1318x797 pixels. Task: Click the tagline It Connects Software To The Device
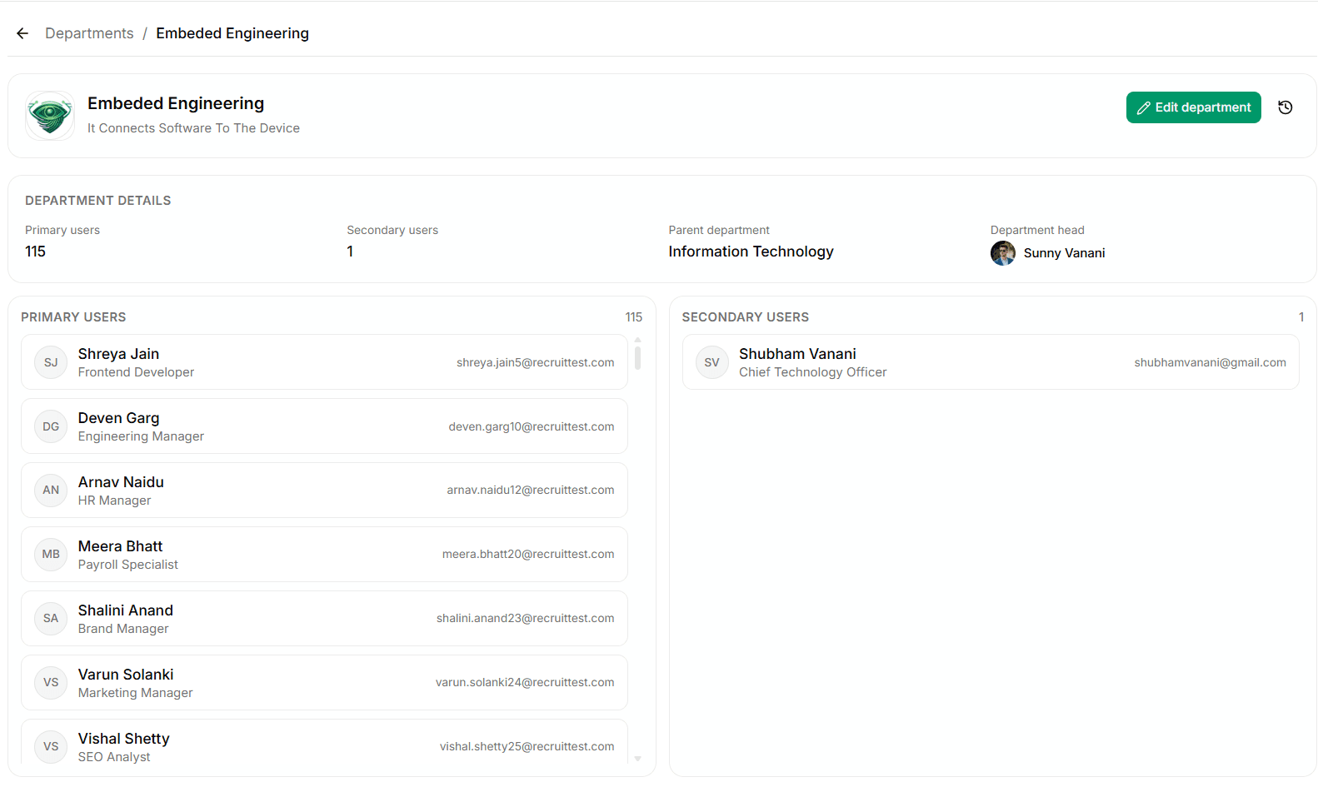point(193,128)
